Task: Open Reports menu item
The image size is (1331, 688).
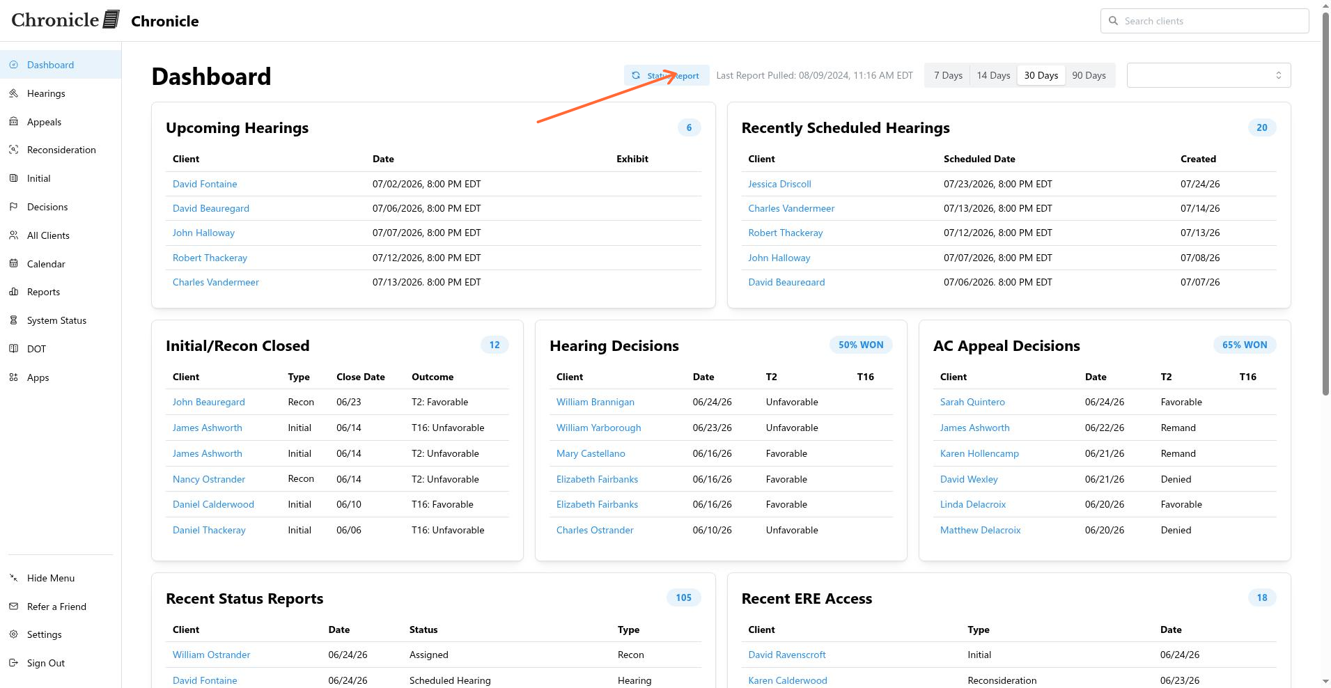Action: tap(61, 292)
